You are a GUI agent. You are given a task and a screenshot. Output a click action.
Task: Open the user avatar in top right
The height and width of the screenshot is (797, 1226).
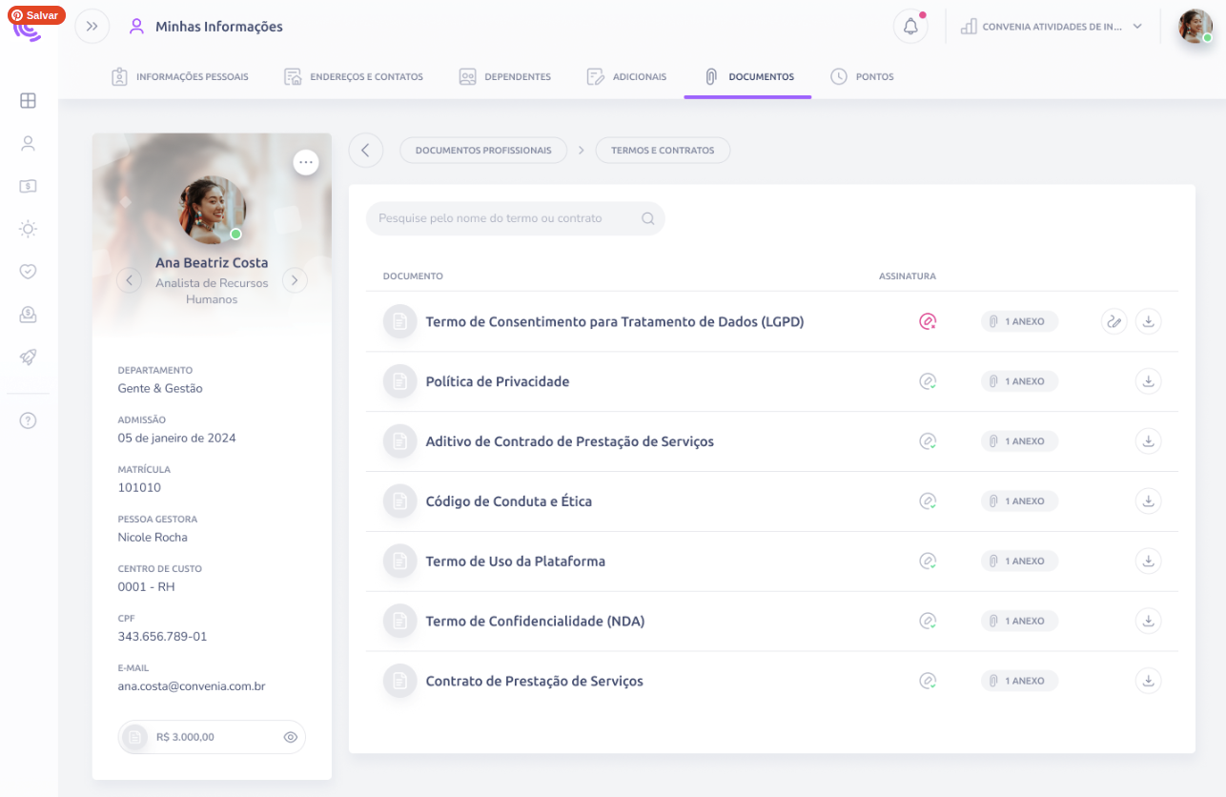(1195, 27)
